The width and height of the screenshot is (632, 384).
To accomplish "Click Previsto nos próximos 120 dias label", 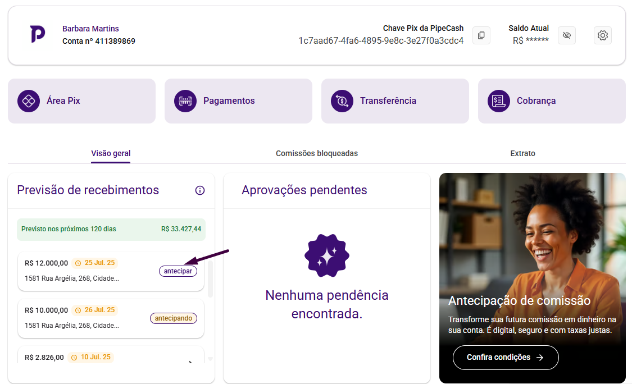I will [x=69, y=229].
